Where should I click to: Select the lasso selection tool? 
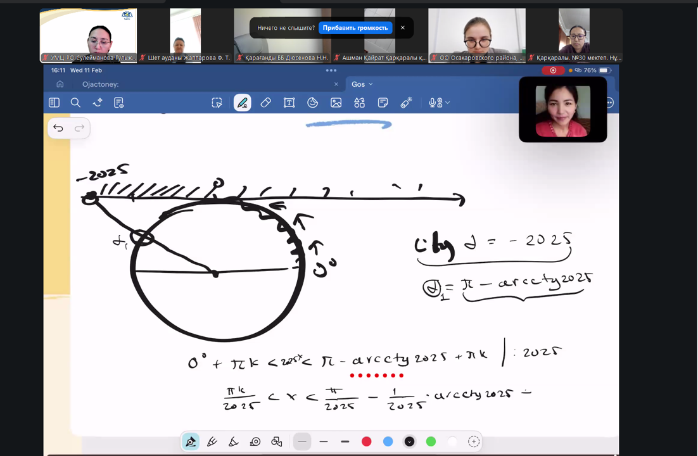coord(217,103)
